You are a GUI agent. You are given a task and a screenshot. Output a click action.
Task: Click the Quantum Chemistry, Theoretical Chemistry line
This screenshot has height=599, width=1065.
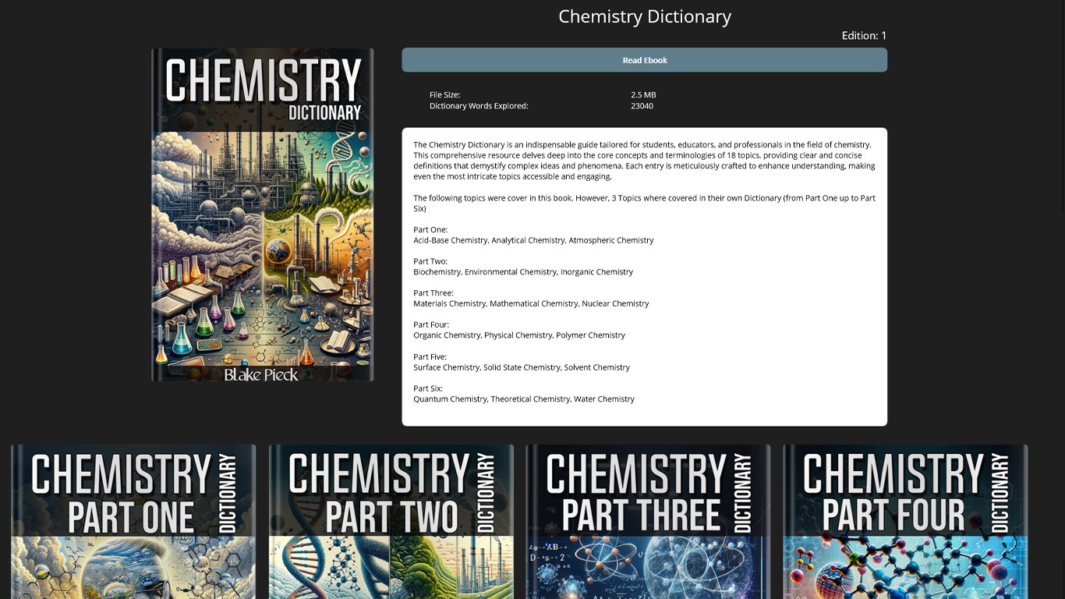click(x=524, y=399)
